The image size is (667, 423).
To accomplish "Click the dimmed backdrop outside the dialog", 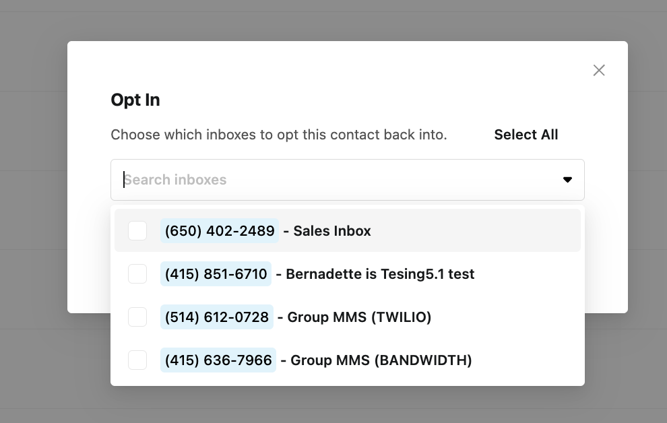I will click(34, 213).
